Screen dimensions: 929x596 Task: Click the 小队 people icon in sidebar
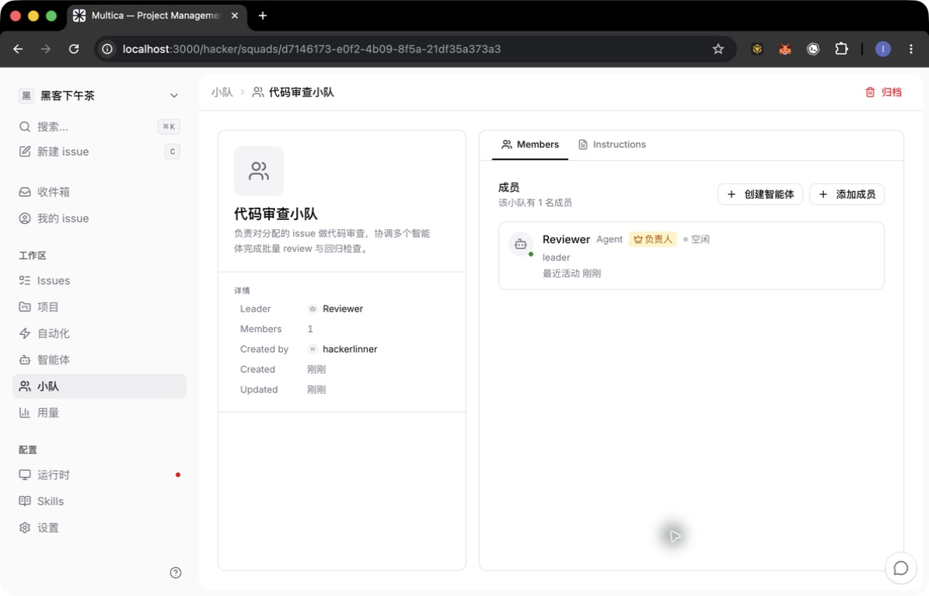[x=24, y=386]
